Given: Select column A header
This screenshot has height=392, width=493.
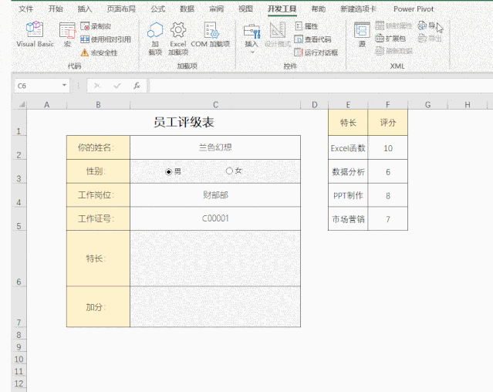Looking at the screenshot, I should pos(46,105).
